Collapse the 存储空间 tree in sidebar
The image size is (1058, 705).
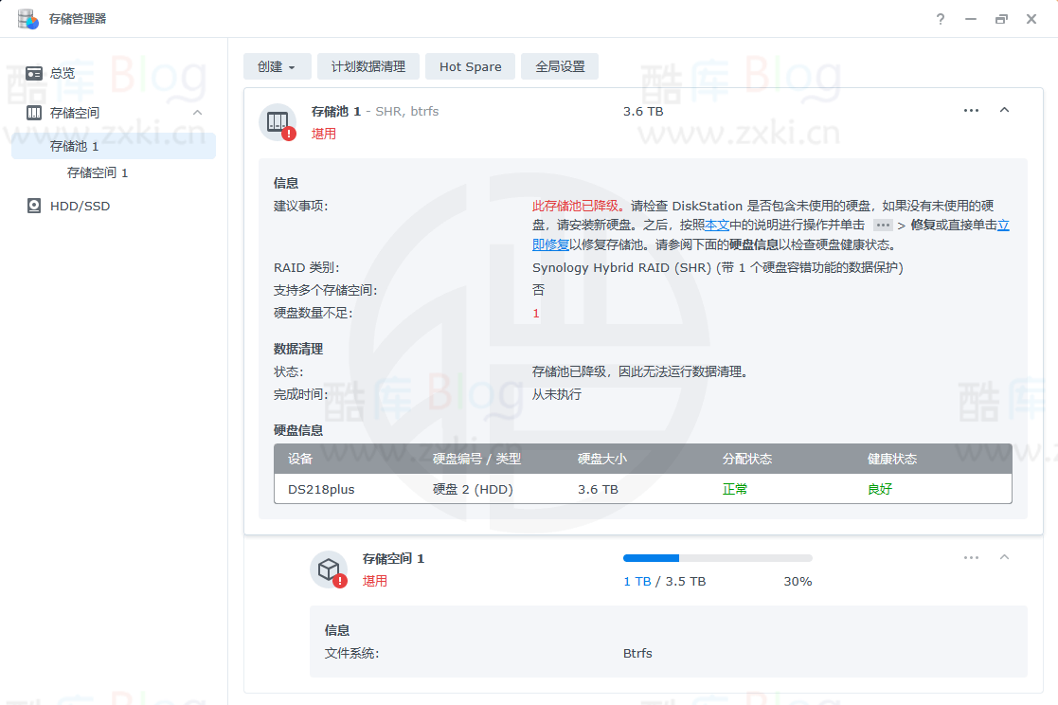pos(197,112)
